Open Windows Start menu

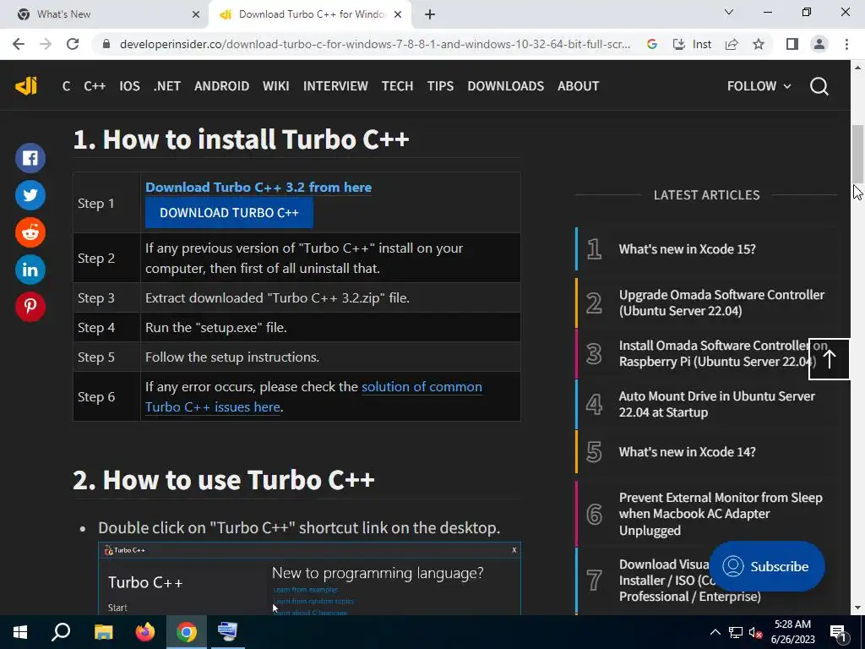point(20,632)
